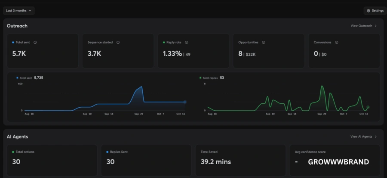This screenshot has height=178, width=387.
Task: Click info icon next to Conversions
Action: click(x=336, y=42)
